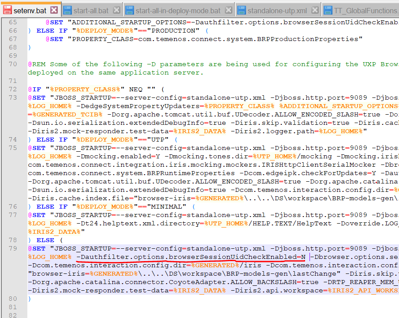Close the setenv.bat tab
Viewport: 399px width, 318px height.
[x=54, y=10]
